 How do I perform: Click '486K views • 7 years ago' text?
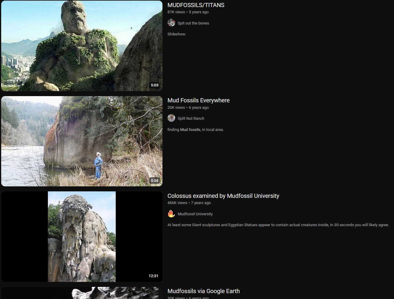point(189,203)
